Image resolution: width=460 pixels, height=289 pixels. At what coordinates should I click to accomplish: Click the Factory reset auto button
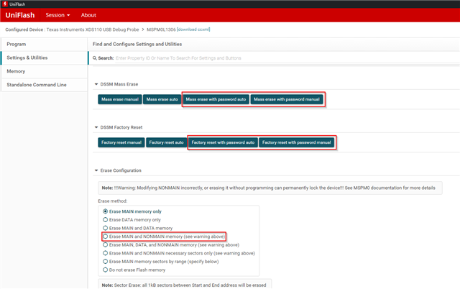click(166, 142)
